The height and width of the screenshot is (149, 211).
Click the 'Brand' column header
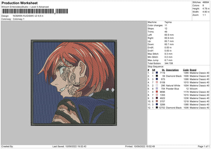193,70
